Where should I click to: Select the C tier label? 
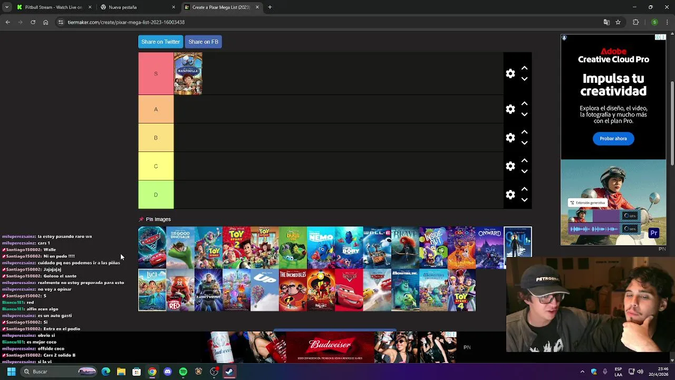tap(156, 166)
